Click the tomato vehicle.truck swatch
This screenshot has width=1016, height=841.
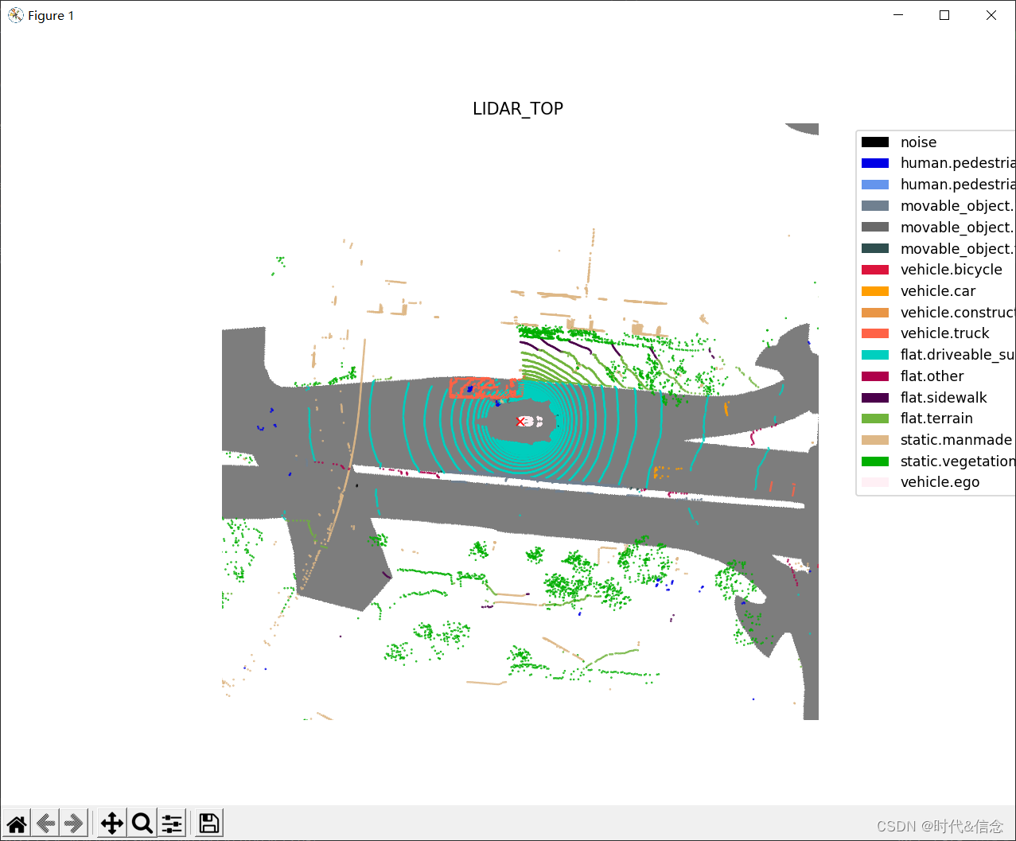(875, 333)
